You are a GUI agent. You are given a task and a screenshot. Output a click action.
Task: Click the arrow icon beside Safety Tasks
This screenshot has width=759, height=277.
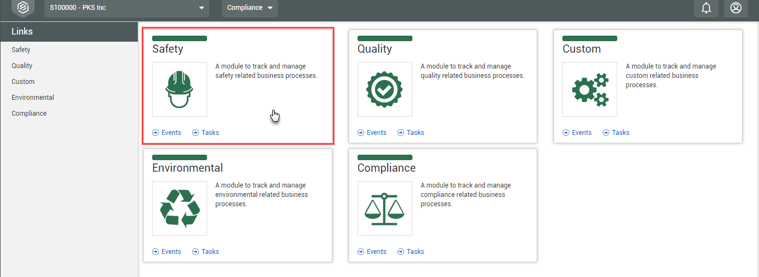point(196,133)
